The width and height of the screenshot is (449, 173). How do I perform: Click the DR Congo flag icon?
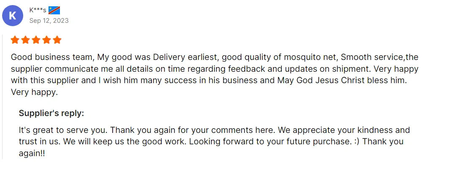click(x=54, y=10)
